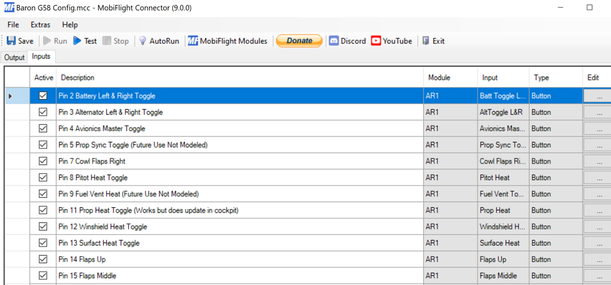Sort by the Module column header
Screen dimensions: 611x285
pos(450,78)
